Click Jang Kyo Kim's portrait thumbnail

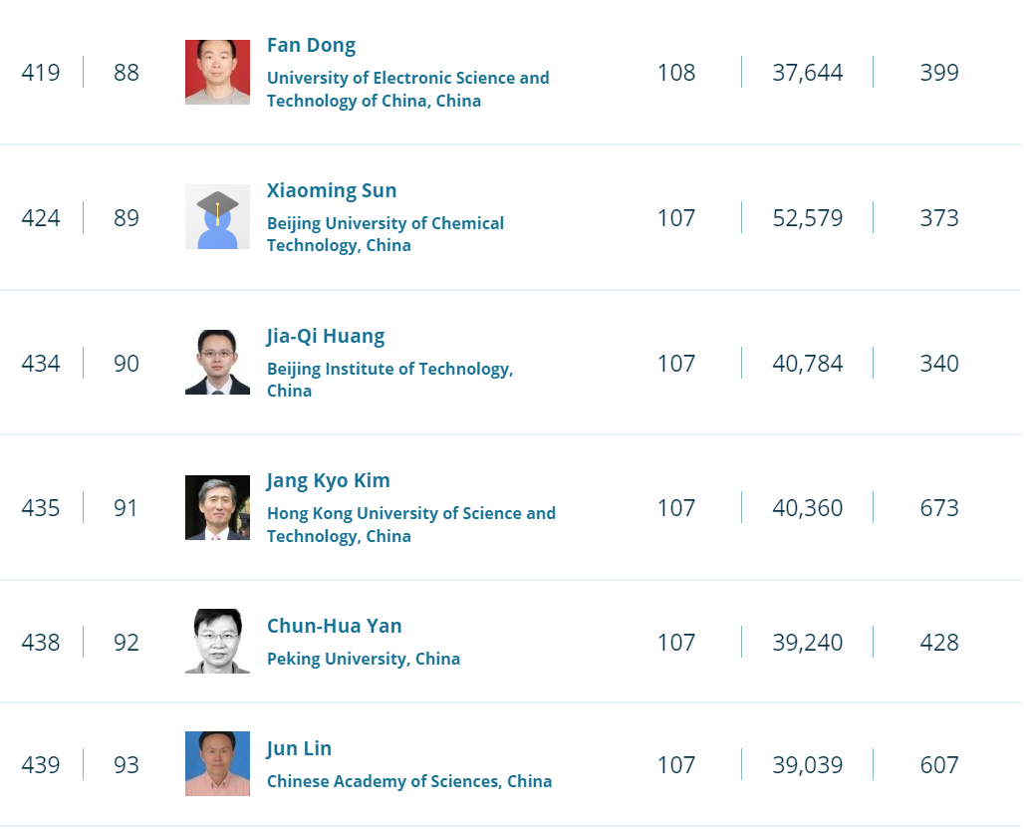(217, 508)
